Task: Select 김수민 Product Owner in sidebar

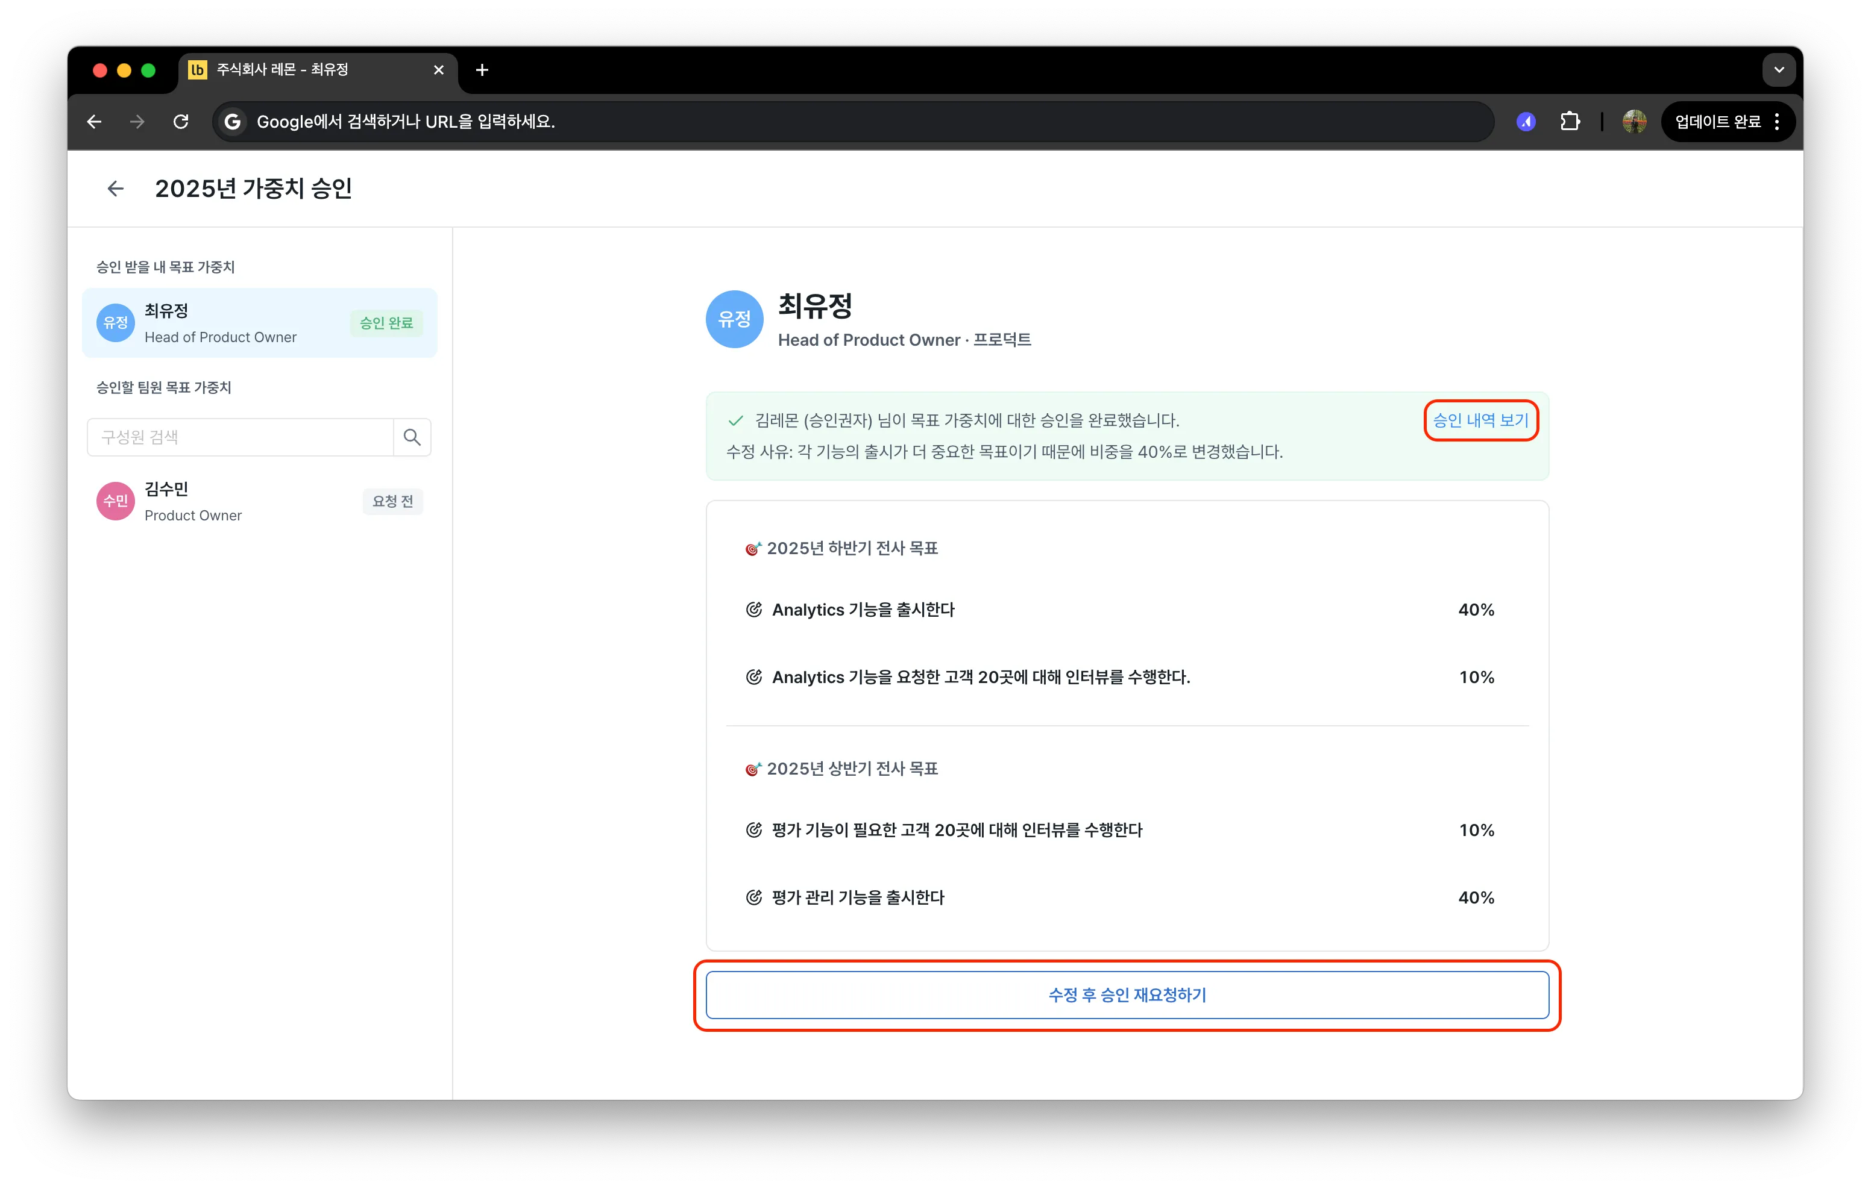Action: pos(260,502)
